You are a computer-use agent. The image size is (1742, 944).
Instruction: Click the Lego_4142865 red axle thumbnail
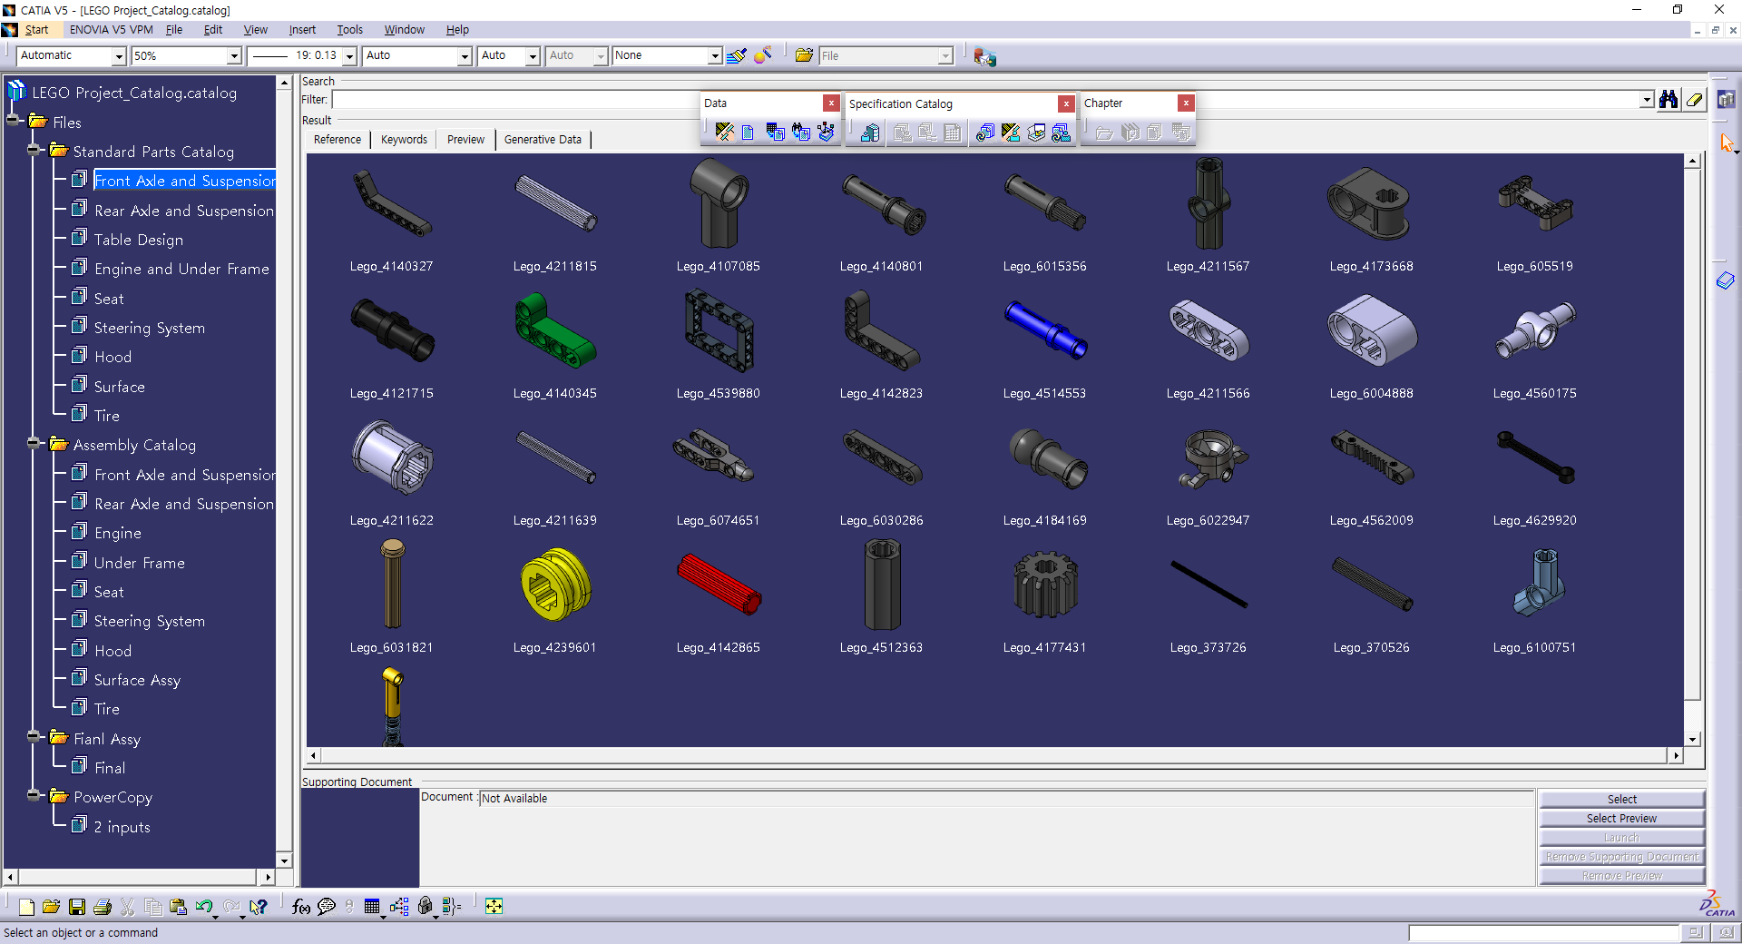[x=719, y=585]
